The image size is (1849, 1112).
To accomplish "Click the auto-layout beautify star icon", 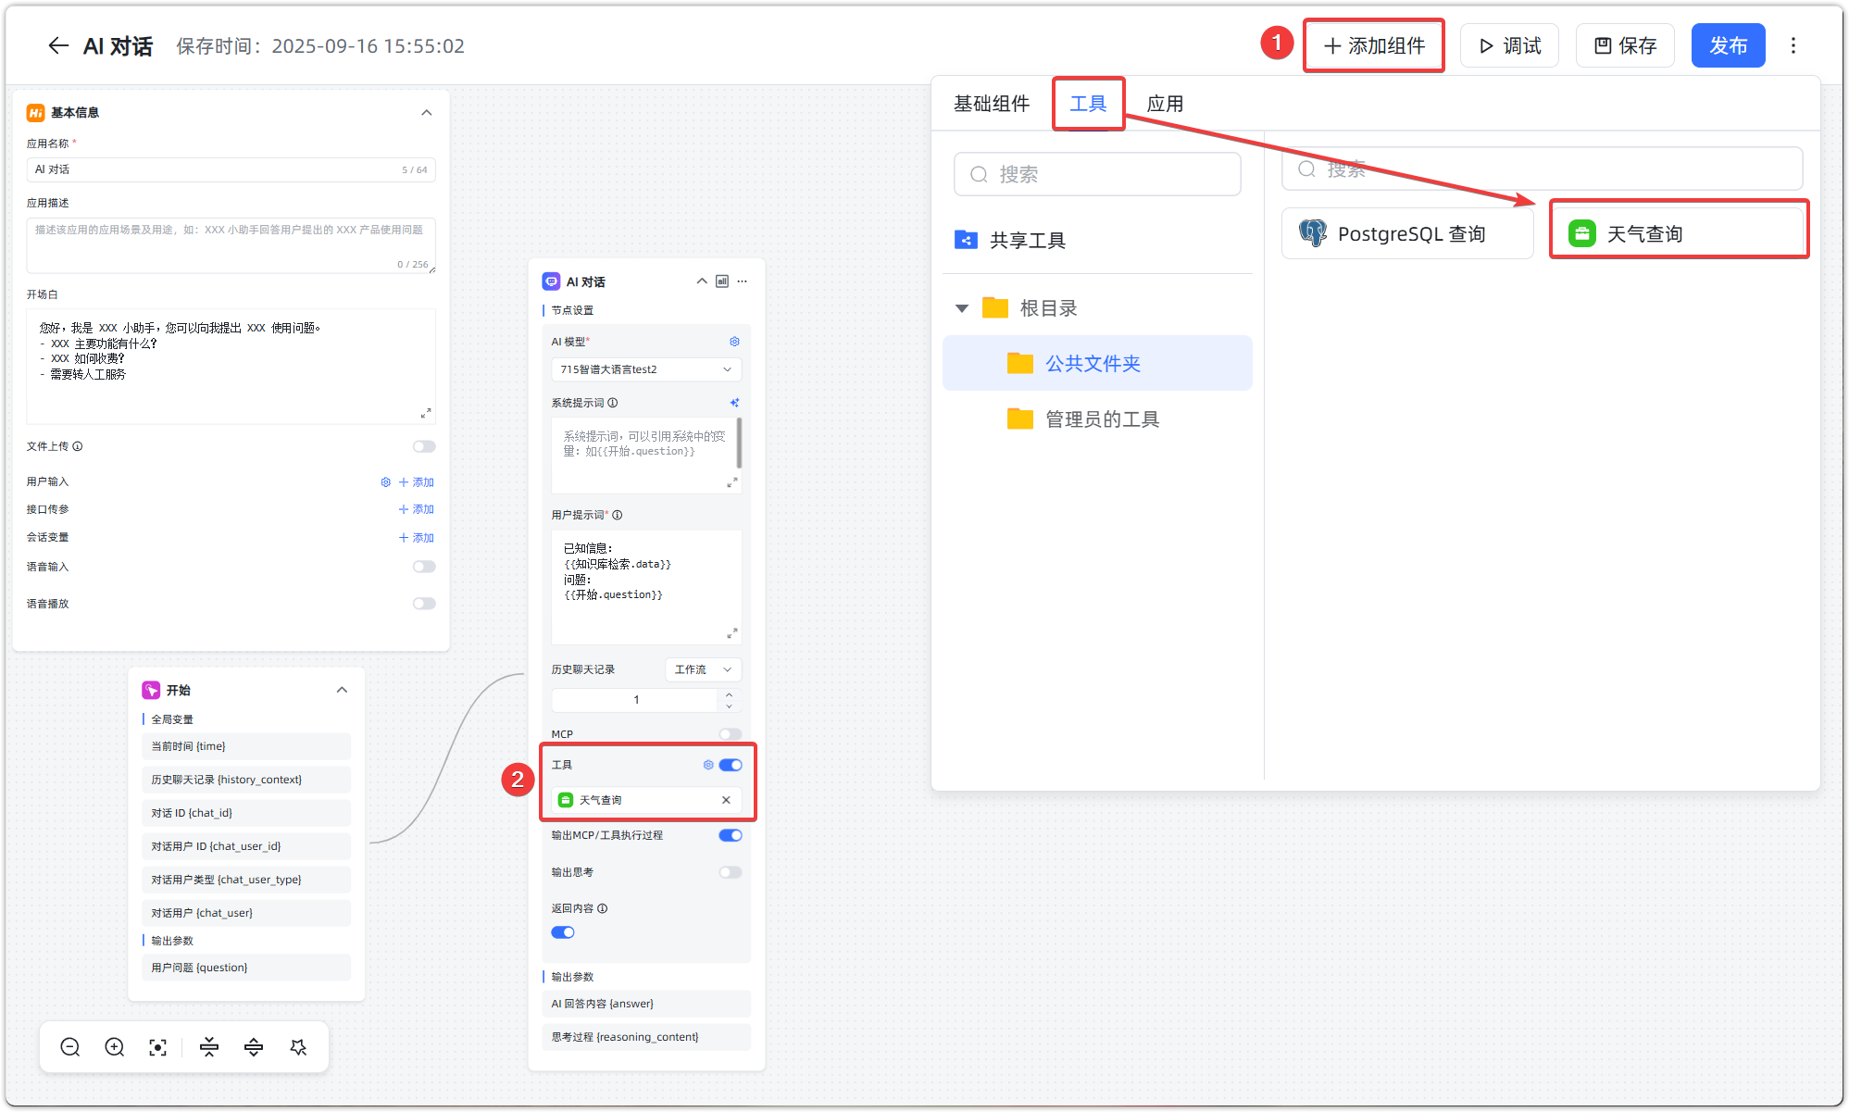I will coord(298,1047).
